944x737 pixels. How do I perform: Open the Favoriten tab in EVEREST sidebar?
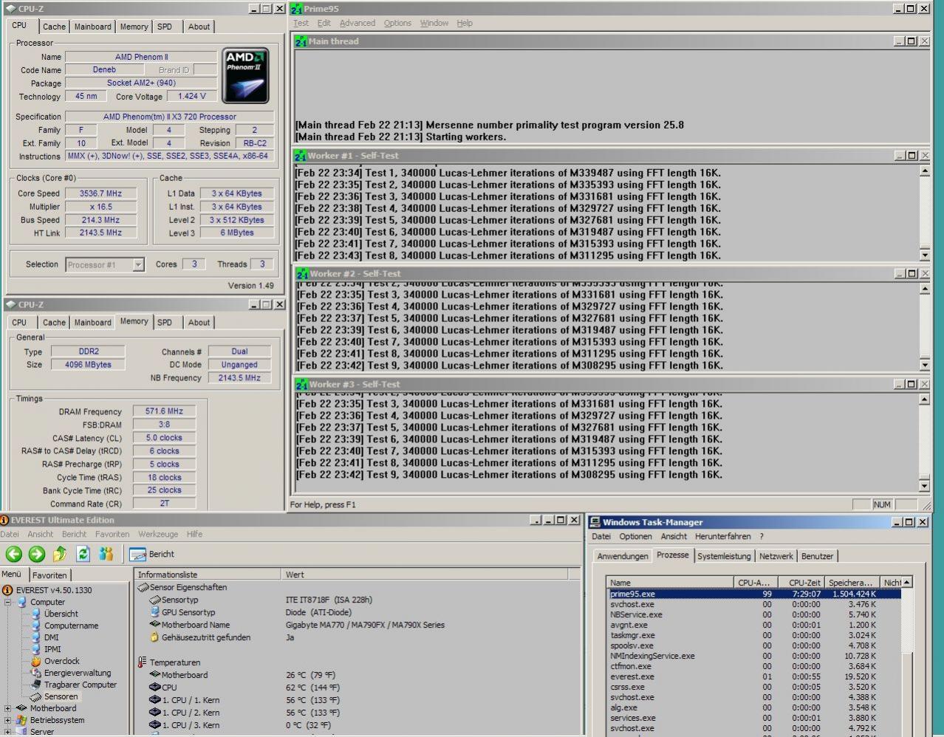49,575
